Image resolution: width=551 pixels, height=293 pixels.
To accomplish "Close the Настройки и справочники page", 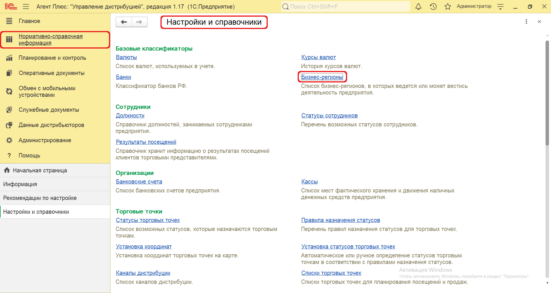I will coord(539,22).
